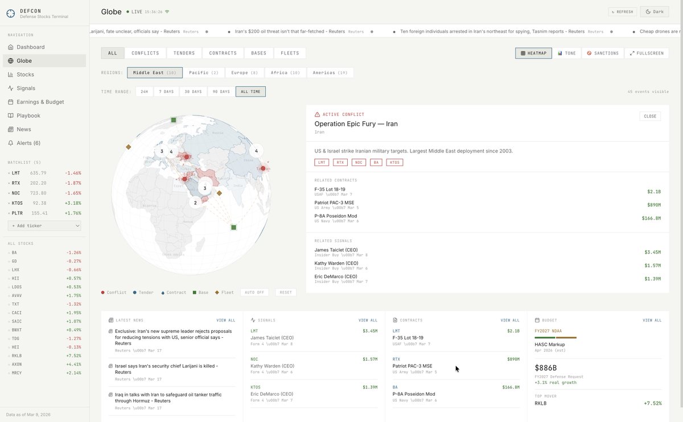The height and width of the screenshot is (422, 683).
Task: Close the Operation Epic Fury panel
Action: [x=650, y=116]
